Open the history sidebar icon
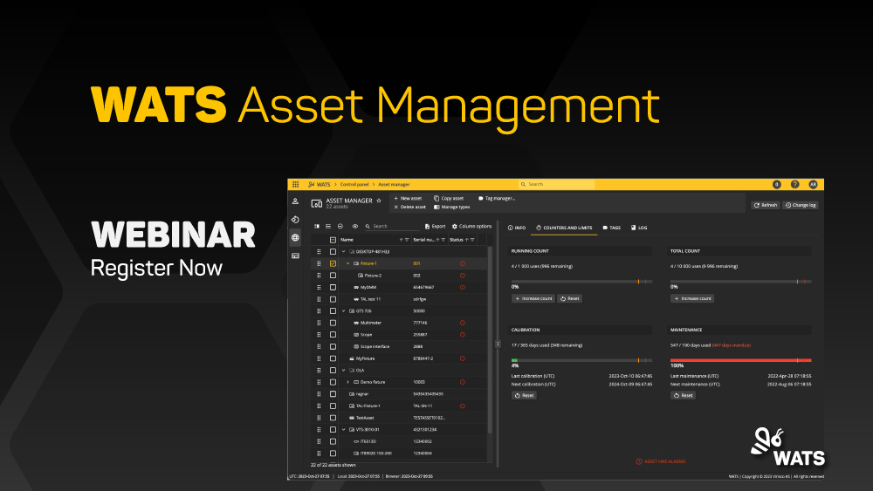873x491 pixels. coord(296,220)
